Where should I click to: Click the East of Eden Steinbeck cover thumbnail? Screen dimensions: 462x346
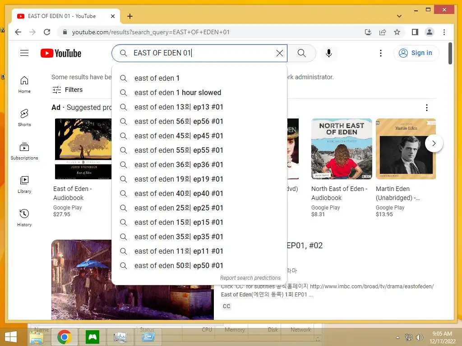coord(83,149)
